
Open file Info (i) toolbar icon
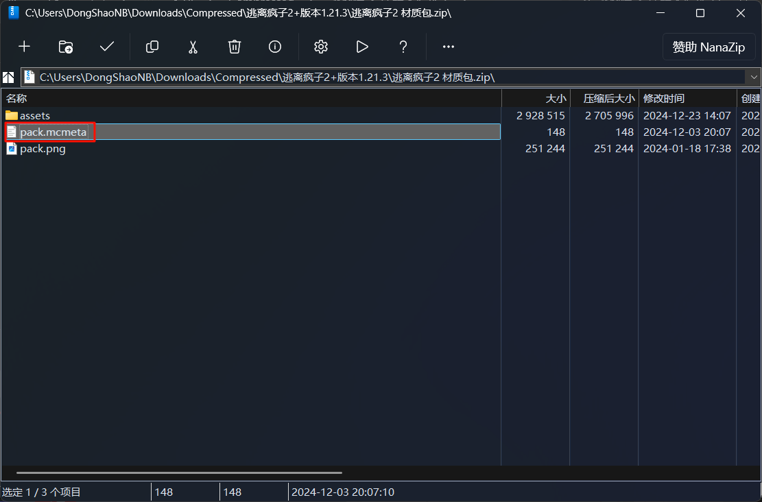click(x=275, y=47)
